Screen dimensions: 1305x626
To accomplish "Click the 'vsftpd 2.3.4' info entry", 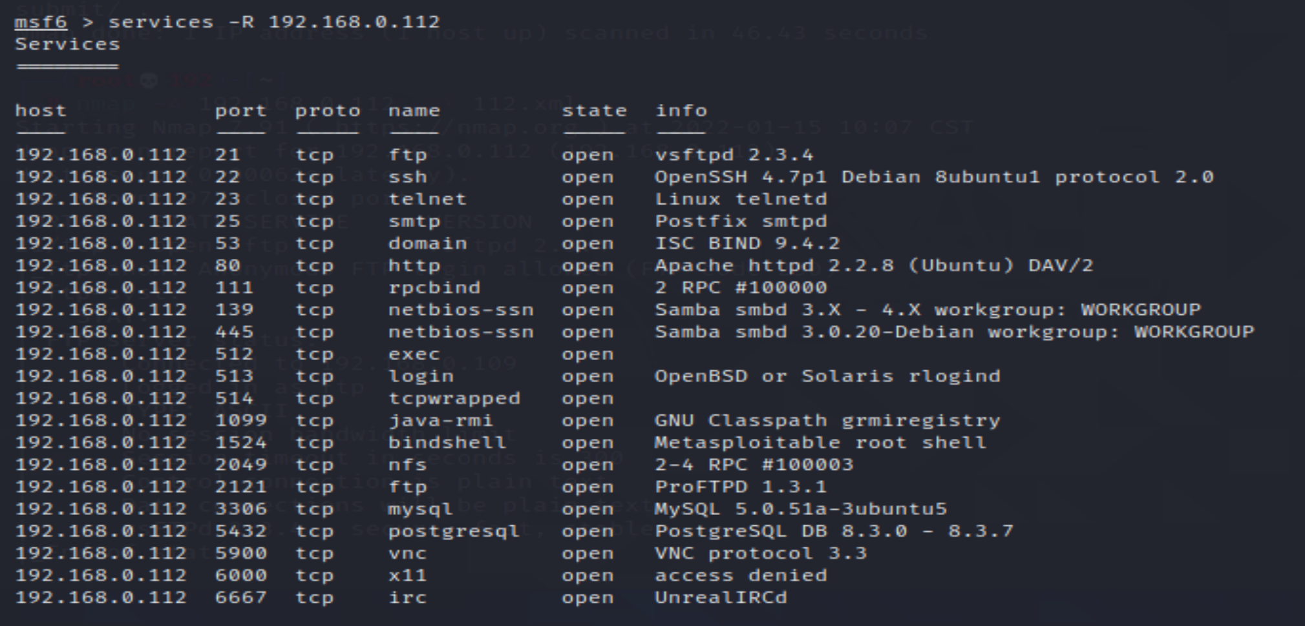I will [x=734, y=155].
